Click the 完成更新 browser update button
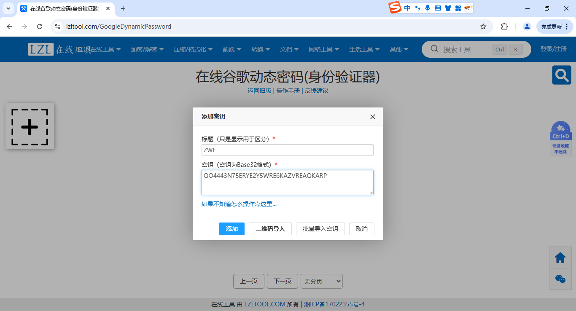 pyautogui.click(x=555, y=27)
